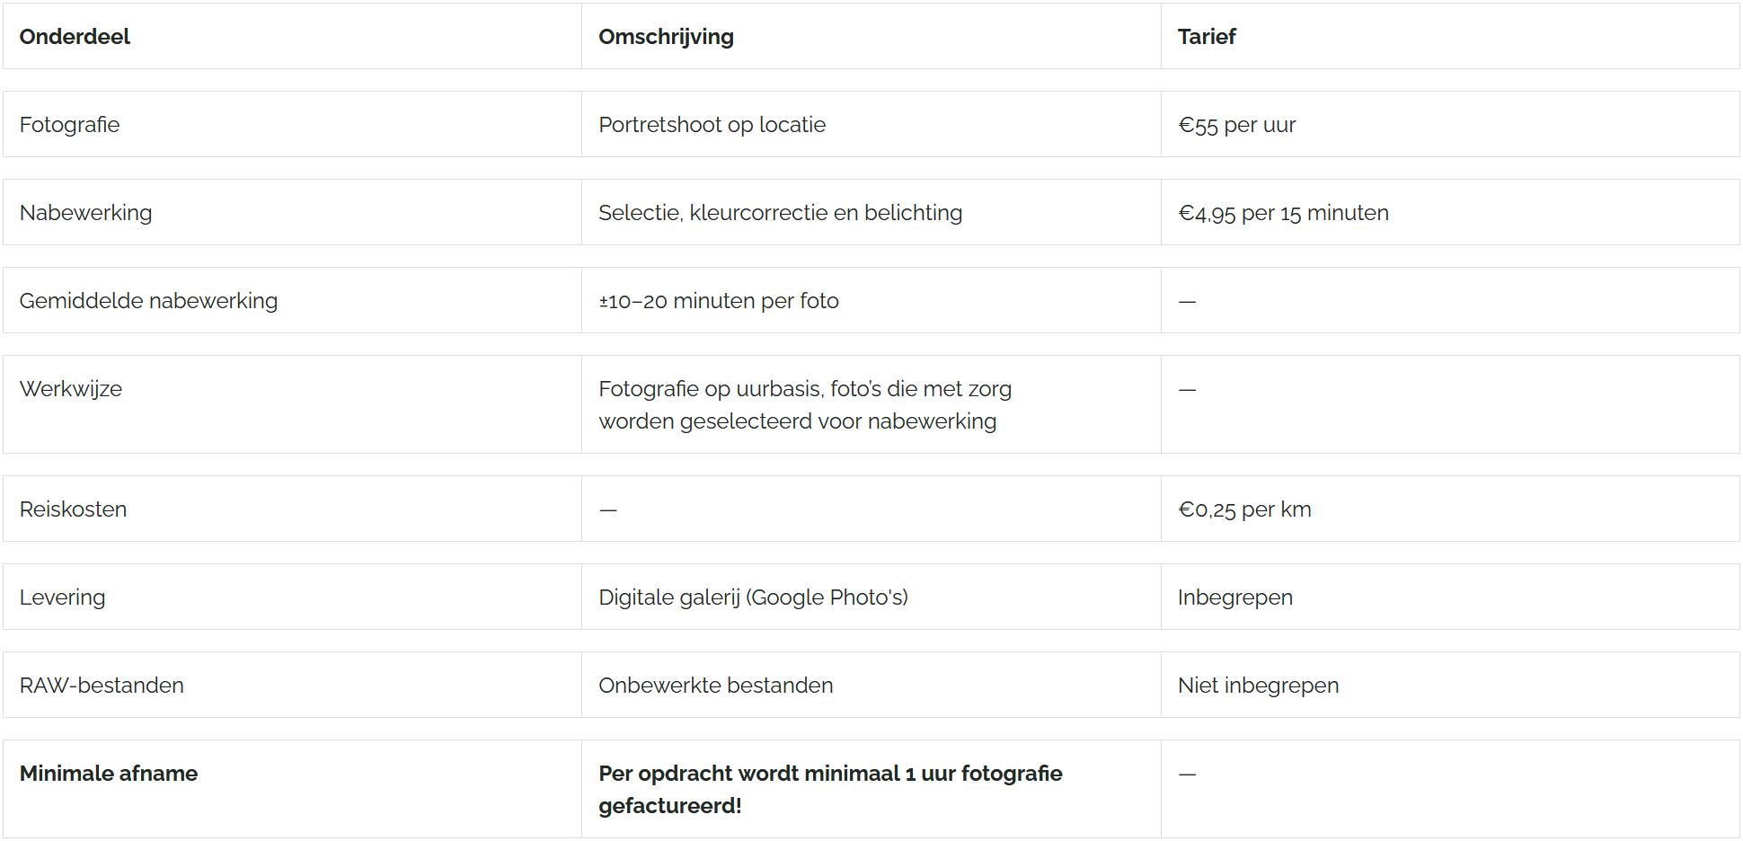
Task: Click the Tarief column header
Action: click(1207, 37)
